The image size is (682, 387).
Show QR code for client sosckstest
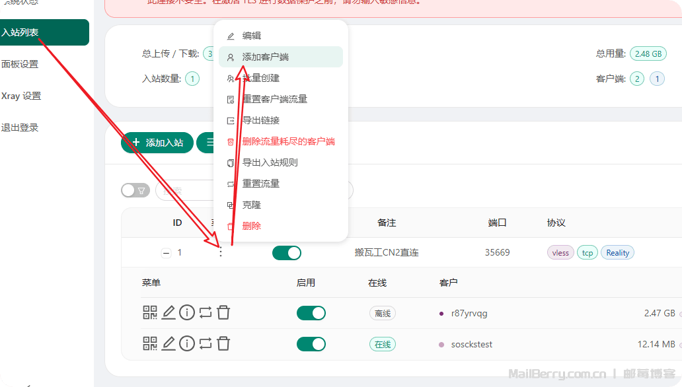click(x=149, y=343)
